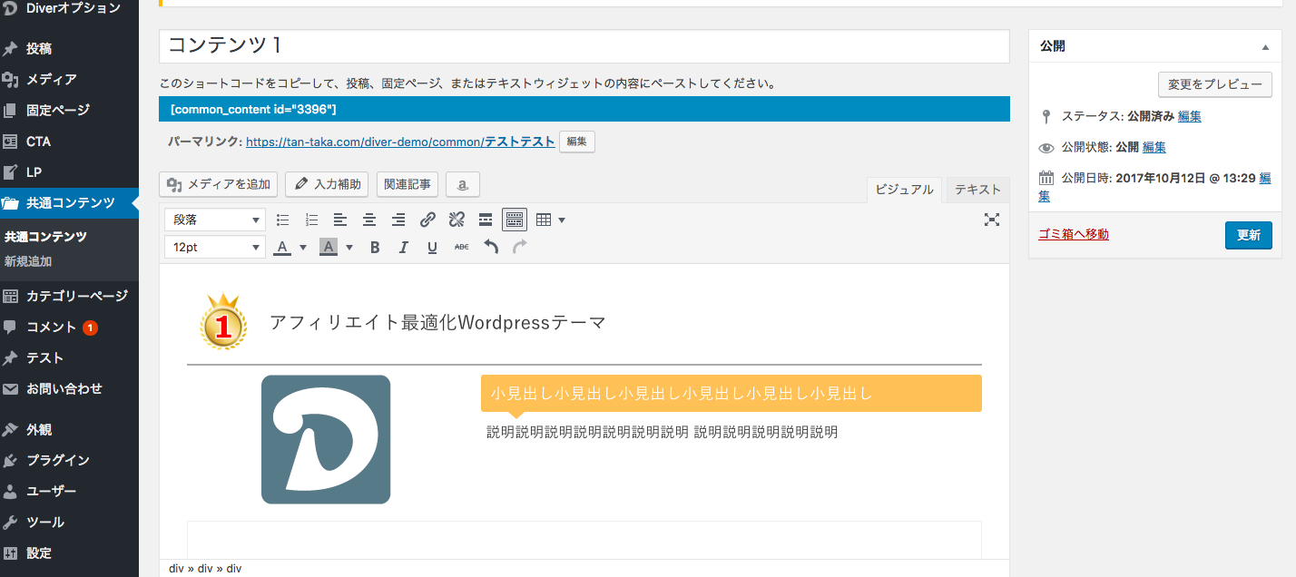
Task: Open the 段落 paragraph format dropdown
Action: [215, 220]
